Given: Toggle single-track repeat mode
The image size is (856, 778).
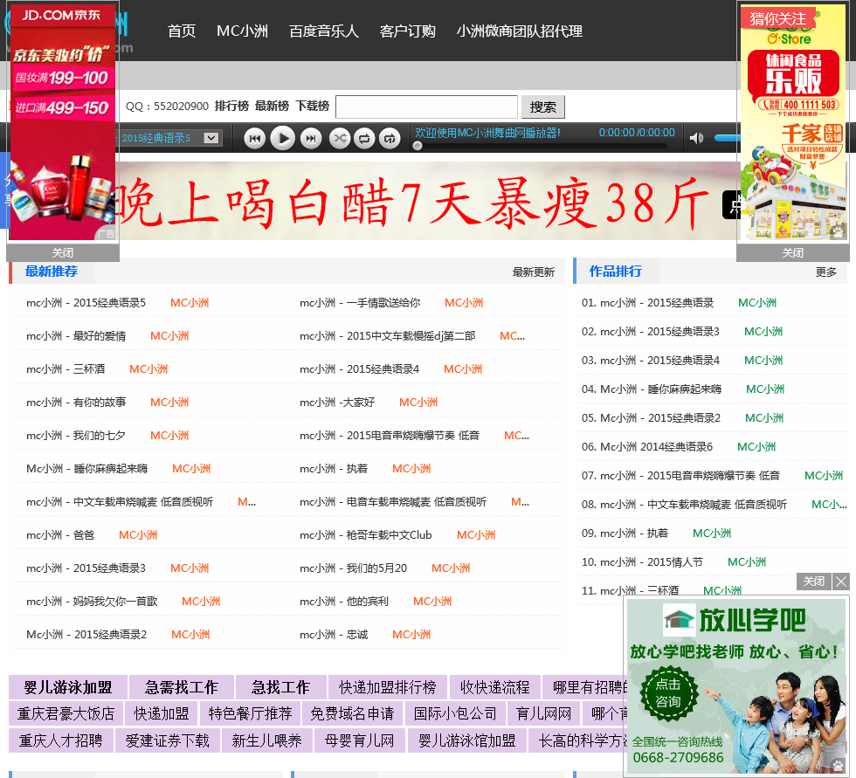Looking at the screenshot, I should pos(390,139).
